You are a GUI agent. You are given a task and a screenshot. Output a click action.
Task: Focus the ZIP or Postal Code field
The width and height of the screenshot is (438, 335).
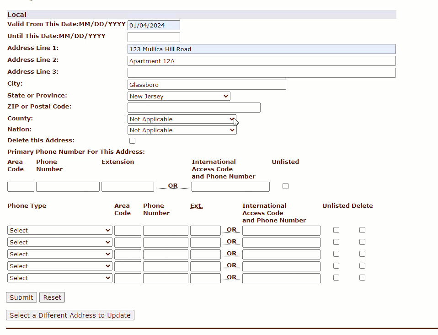194,108
